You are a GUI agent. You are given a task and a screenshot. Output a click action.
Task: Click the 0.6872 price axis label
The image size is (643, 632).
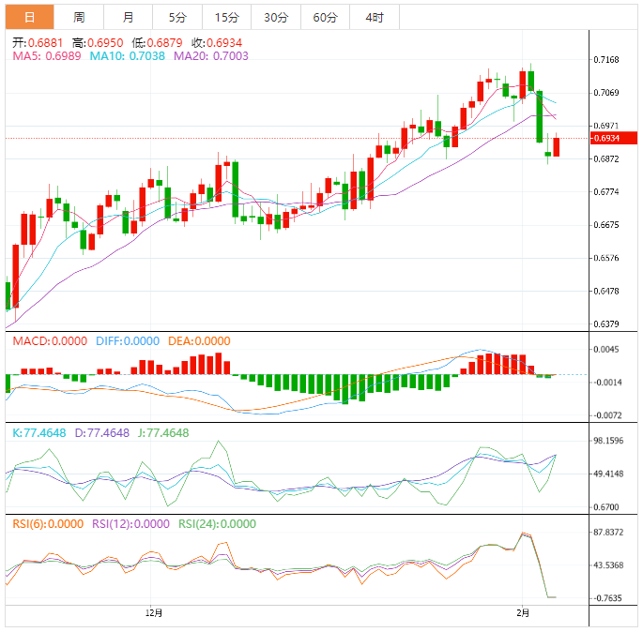coord(606,158)
